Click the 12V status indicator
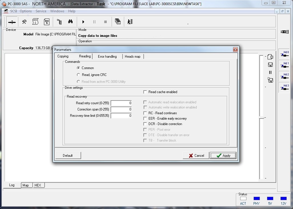This screenshot has width=293, height=209. [284, 198]
